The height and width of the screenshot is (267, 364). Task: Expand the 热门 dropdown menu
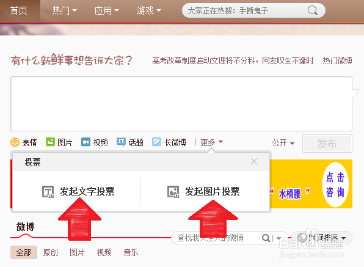pos(64,10)
